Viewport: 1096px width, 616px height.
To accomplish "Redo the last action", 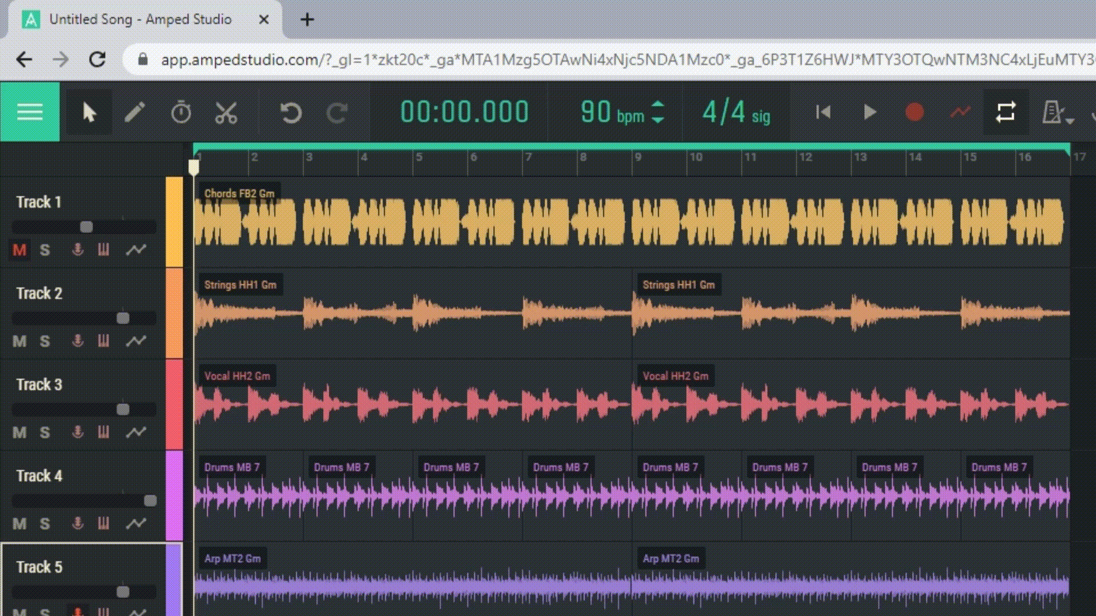I will (337, 112).
